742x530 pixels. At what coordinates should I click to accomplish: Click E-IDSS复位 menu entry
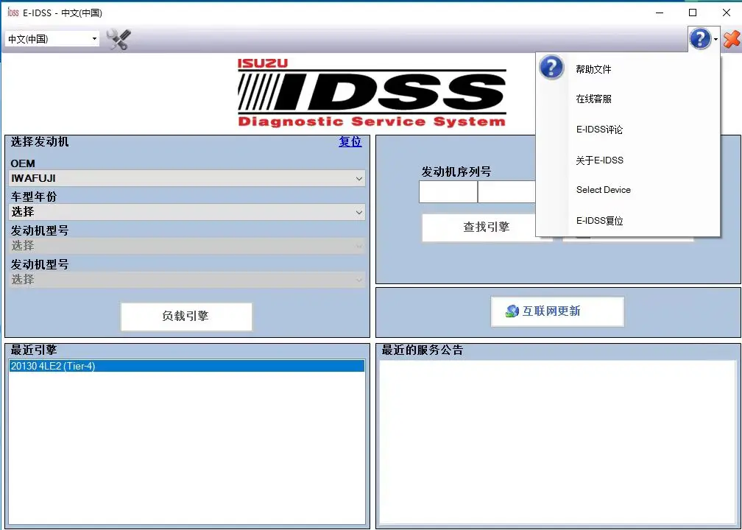599,221
